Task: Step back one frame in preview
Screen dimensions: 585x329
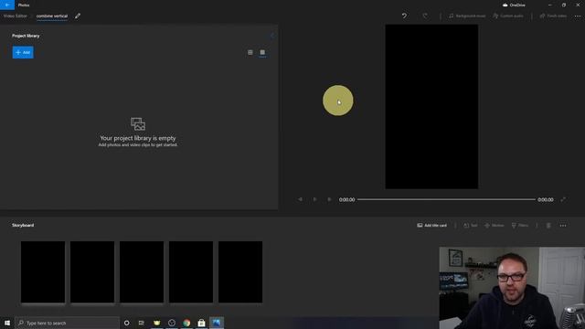Action: tap(300, 199)
